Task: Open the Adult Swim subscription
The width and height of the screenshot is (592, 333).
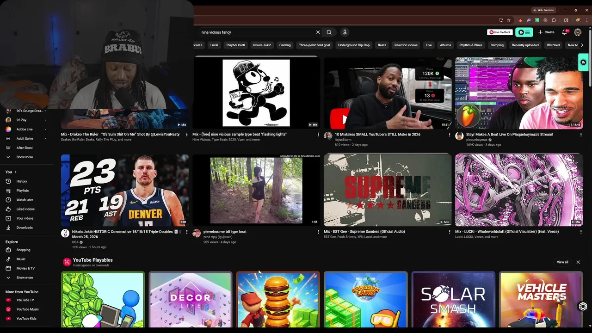Action: tap(28, 139)
